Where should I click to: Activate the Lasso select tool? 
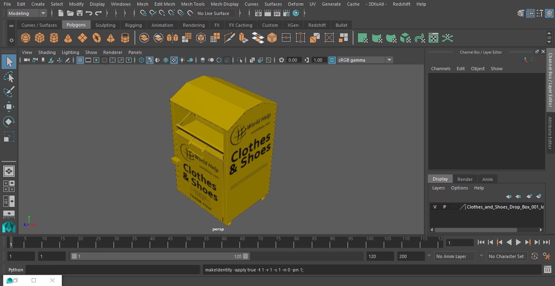click(9, 77)
